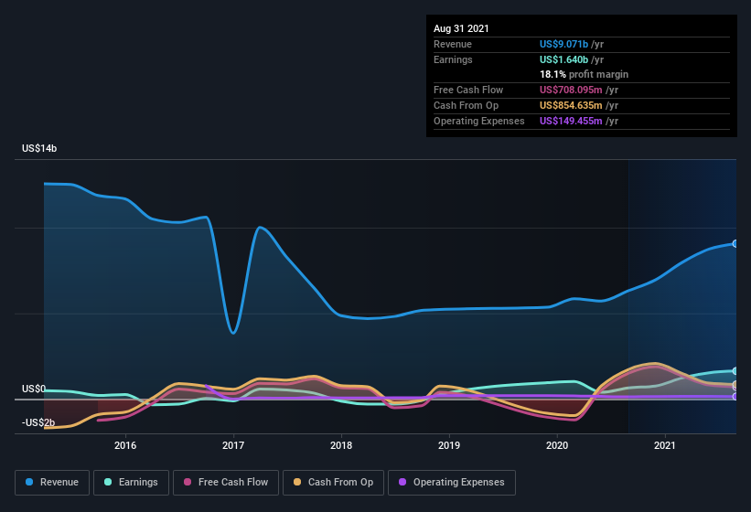Click the 2019 x-axis label
Image resolution: width=751 pixels, height=512 pixels.
pyautogui.click(x=449, y=445)
